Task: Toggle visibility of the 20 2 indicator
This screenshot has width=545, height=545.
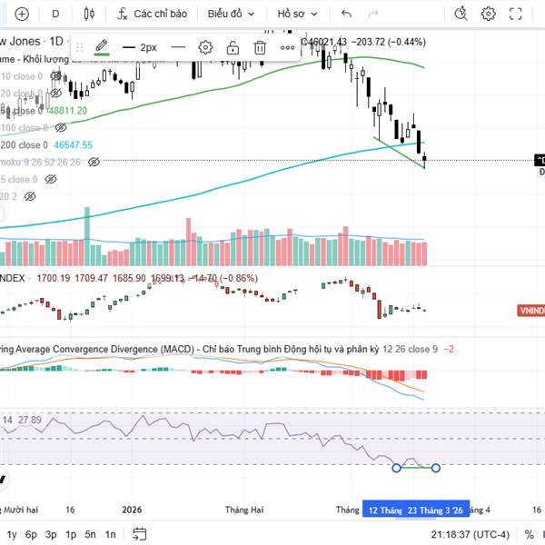Action: click(30, 196)
